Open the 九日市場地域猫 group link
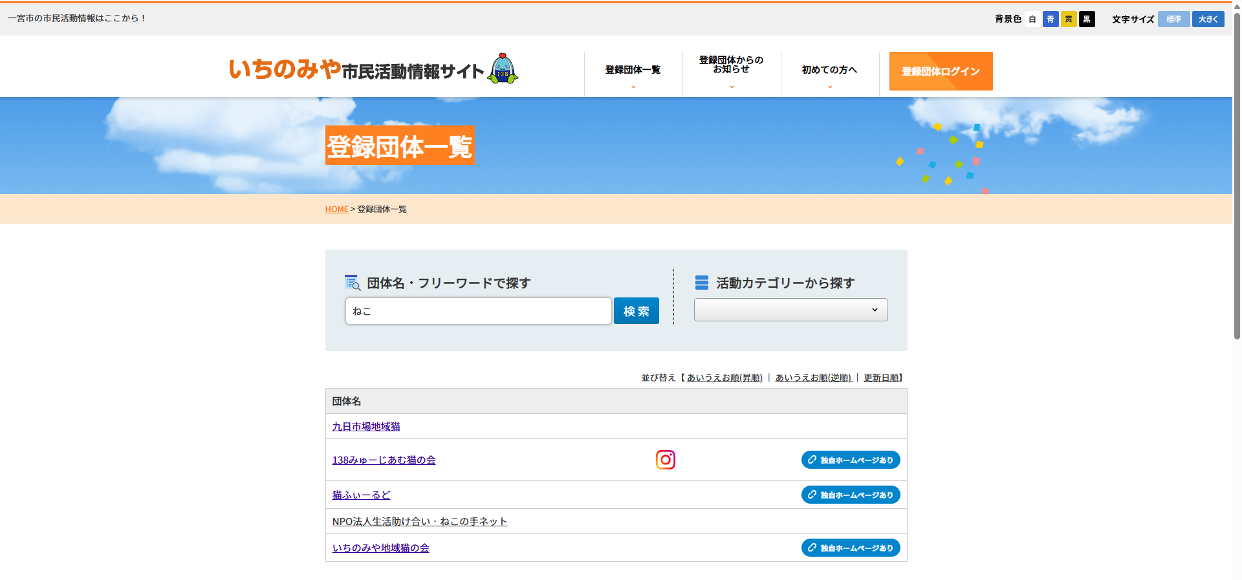Image resolution: width=1242 pixels, height=580 pixels. click(366, 427)
